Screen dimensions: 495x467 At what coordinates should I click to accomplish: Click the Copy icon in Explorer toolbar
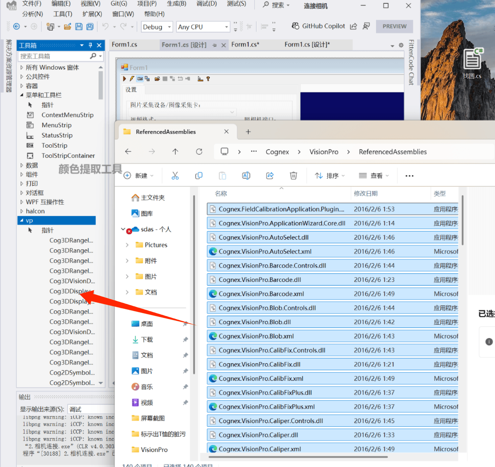199,176
